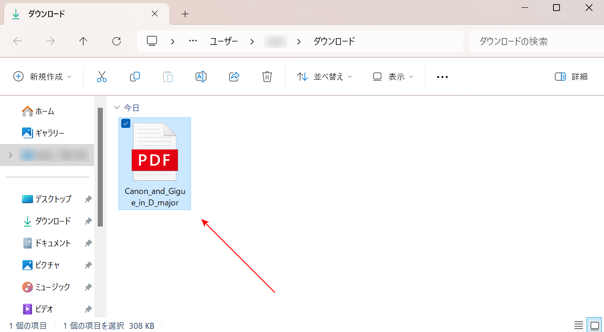
Task: Click ダウンロード in the breadcrumb path
Action: (334, 41)
